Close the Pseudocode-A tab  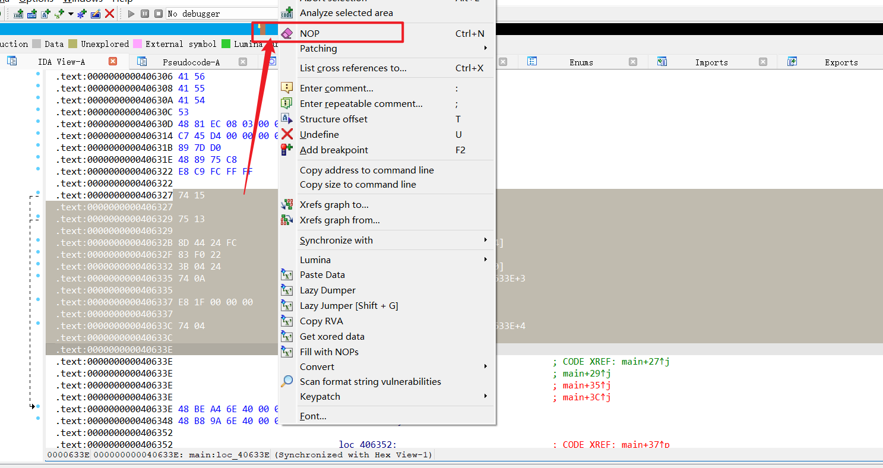(x=243, y=61)
